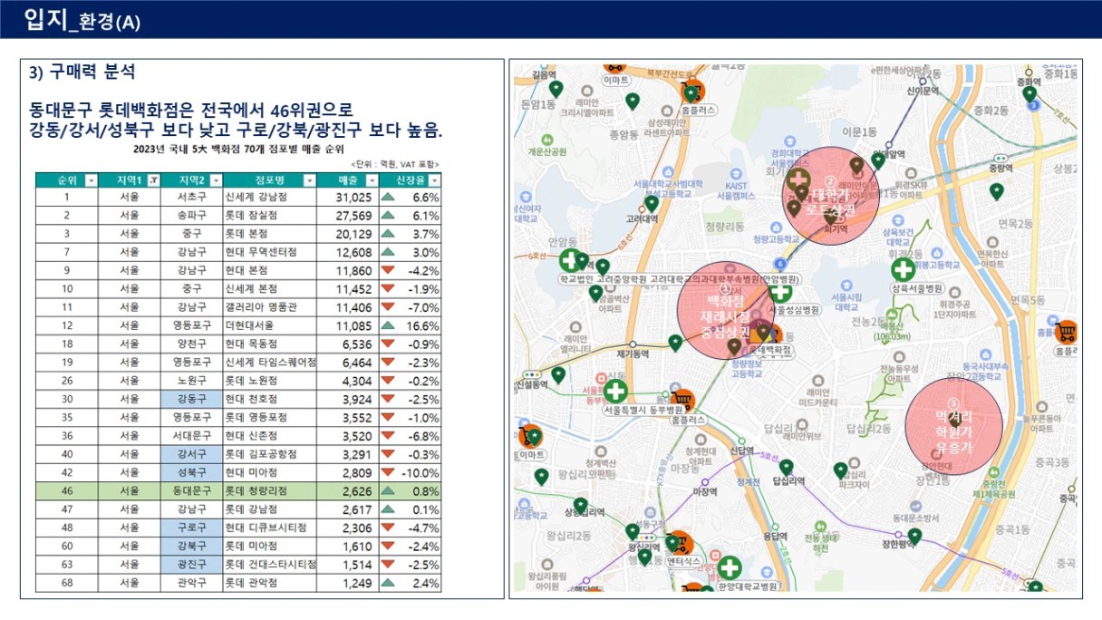Click the 한양대학교병원 hospital cross icon
This screenshot has width=1102, height=620.
(730, 568)
